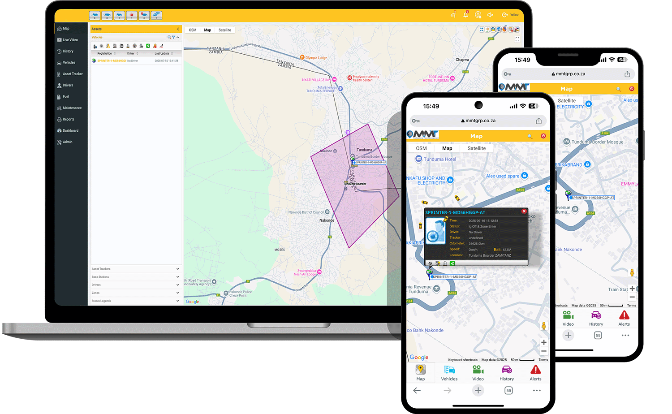This screenshot has height=414, width=672.
Task: Open Asset Tracker in the laptop sidebar
Action: 72,74
